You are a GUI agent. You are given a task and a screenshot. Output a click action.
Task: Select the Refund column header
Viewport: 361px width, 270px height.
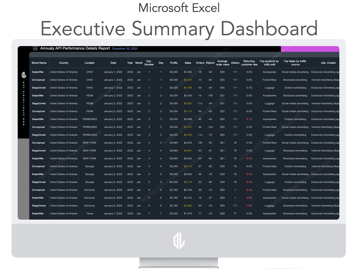pos(210,63)
